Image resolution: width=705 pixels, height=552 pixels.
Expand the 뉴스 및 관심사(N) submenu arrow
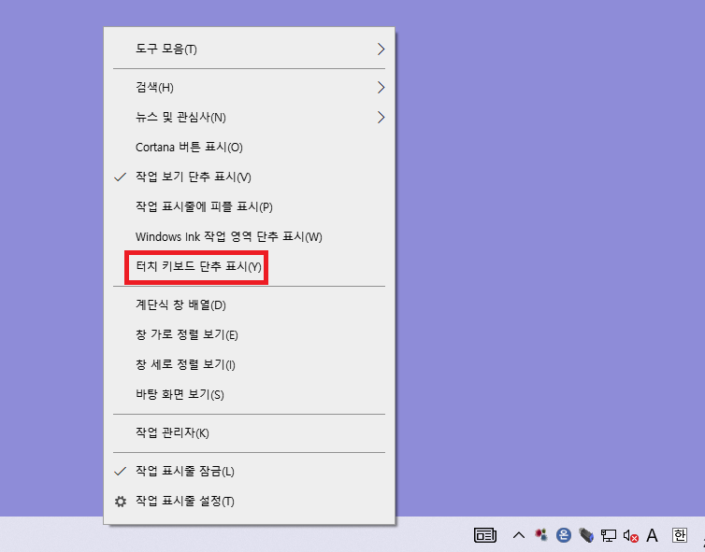tap(381, 118)
